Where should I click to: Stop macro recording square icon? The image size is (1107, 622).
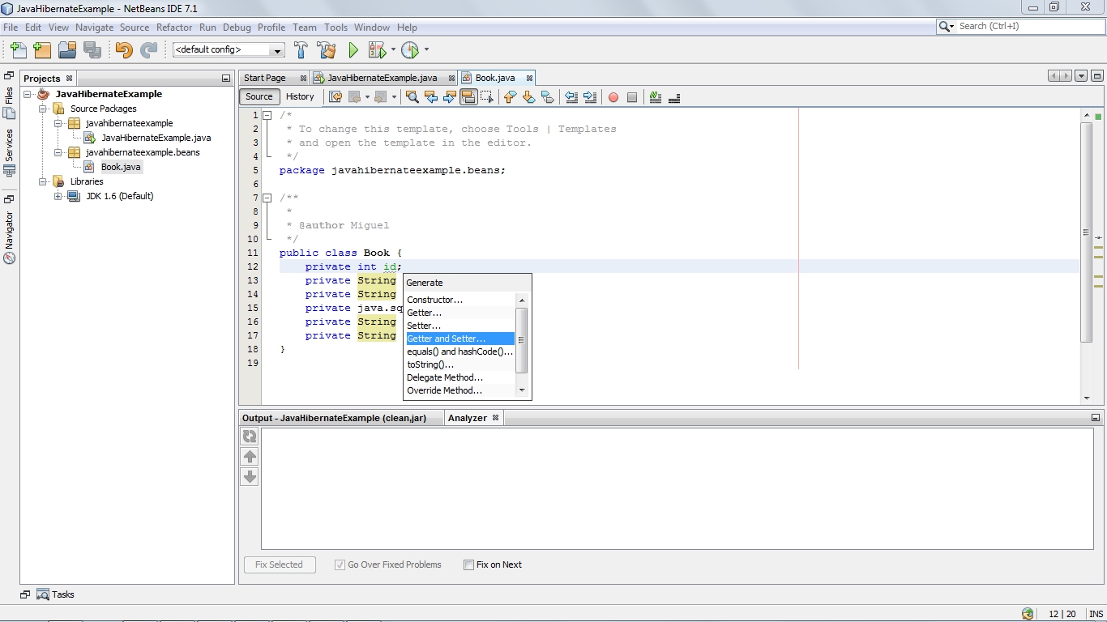(632, 97)
